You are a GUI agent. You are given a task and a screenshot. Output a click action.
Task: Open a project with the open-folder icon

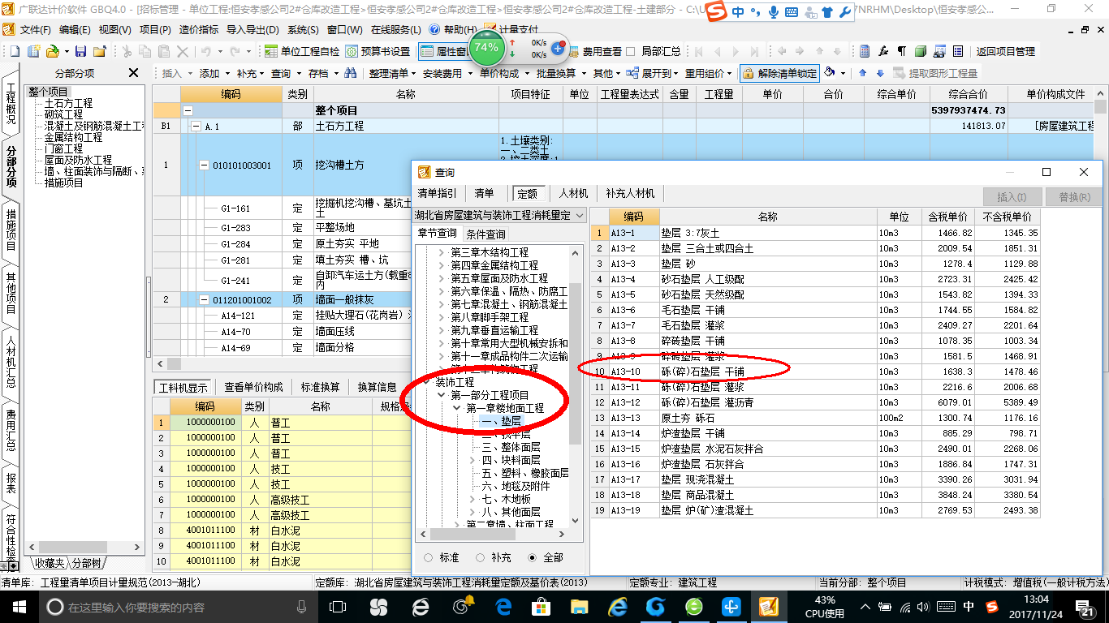pos(52,51)
